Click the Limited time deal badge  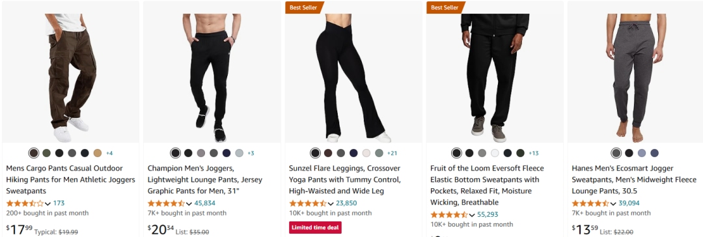[315, 228]
